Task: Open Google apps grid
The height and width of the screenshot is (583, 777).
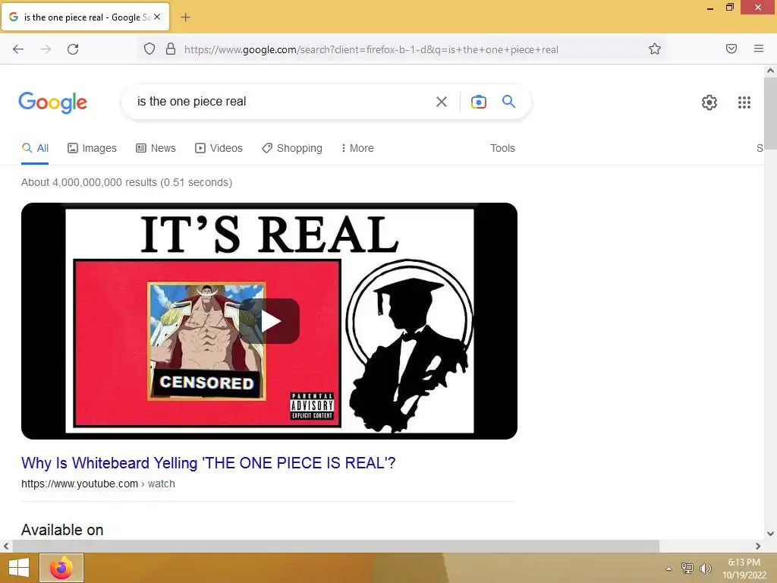Action: pos(744,102)
